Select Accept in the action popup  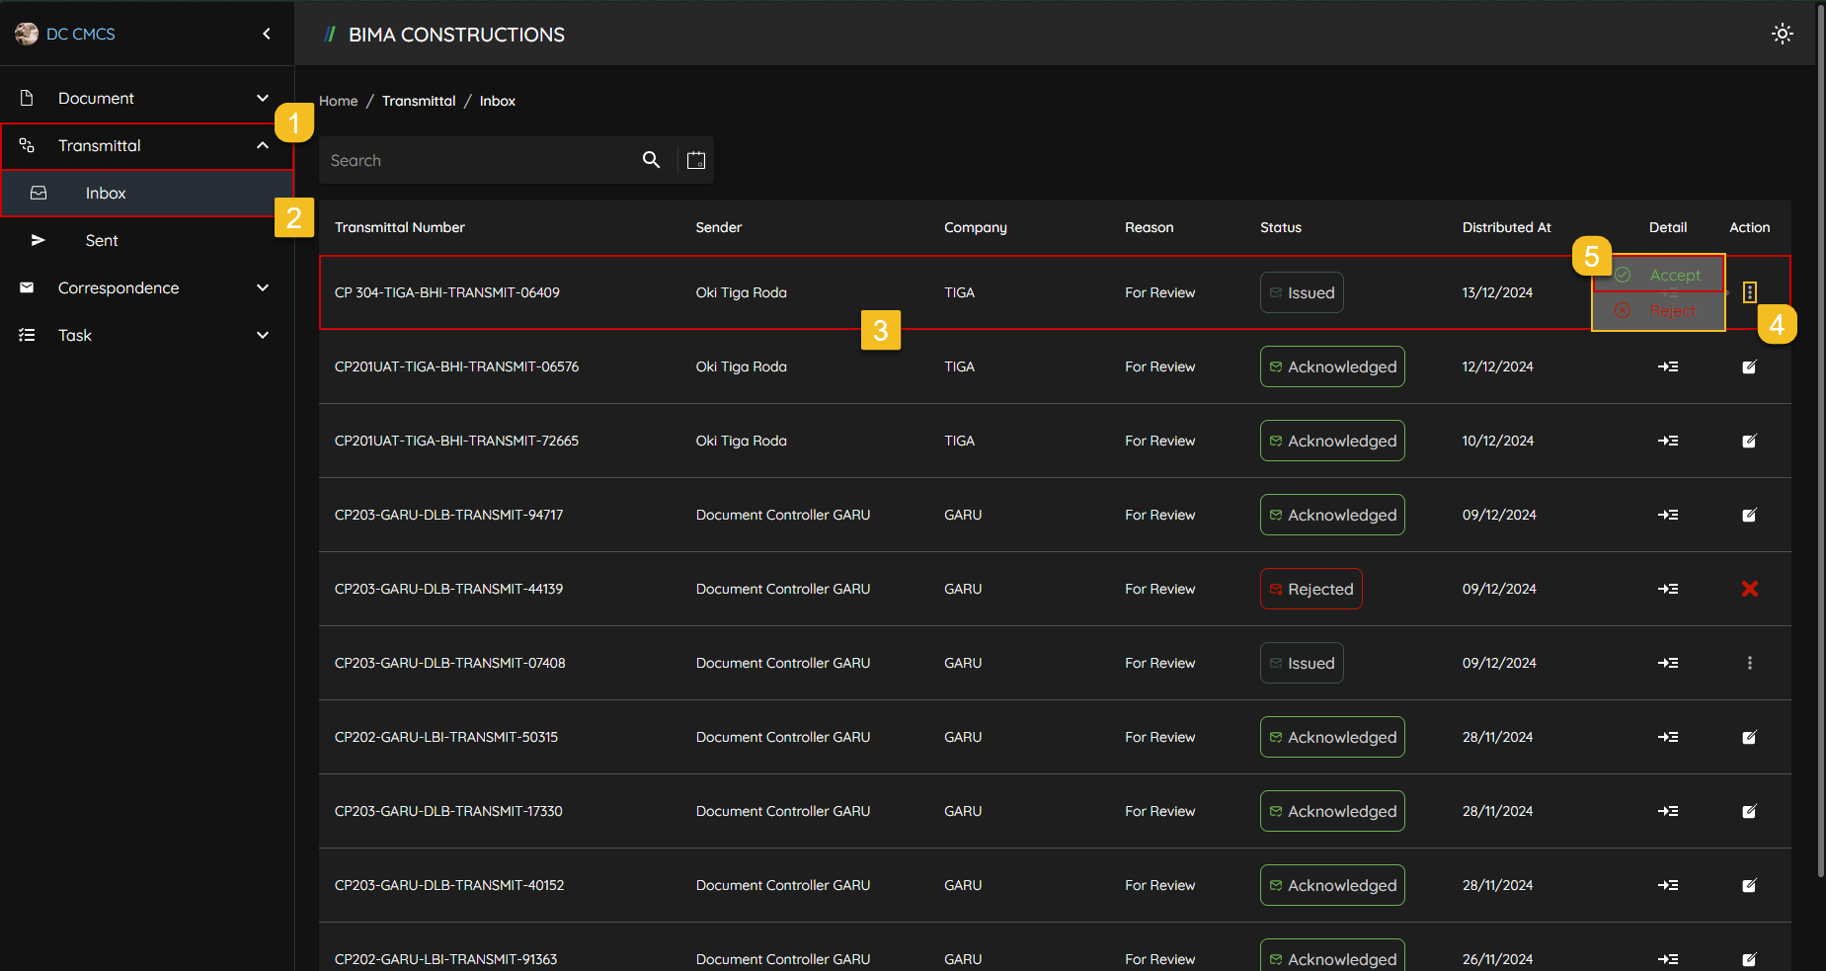pyautogui.click(x=1674, y=276)
